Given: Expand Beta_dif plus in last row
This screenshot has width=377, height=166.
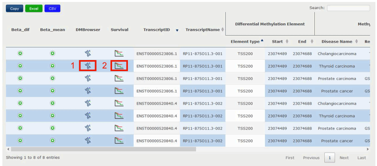Looking at the screenshot, I should coord(20,141).
